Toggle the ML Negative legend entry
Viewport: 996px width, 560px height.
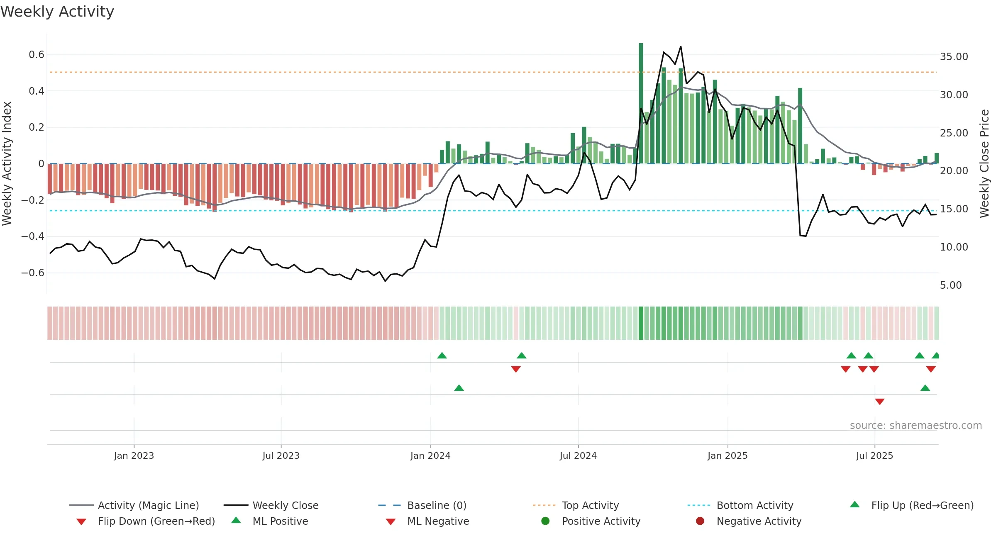tap(427, 521)
